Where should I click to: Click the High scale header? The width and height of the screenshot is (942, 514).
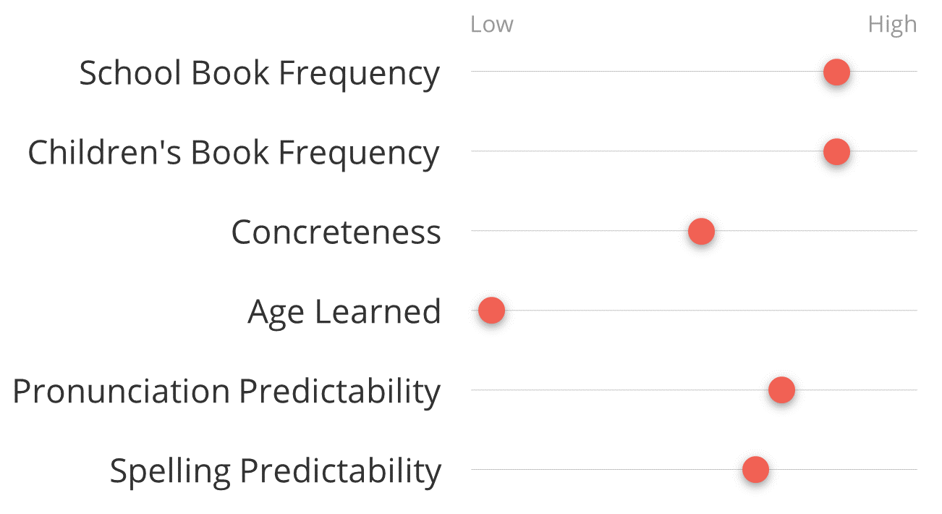click(892, 25)
